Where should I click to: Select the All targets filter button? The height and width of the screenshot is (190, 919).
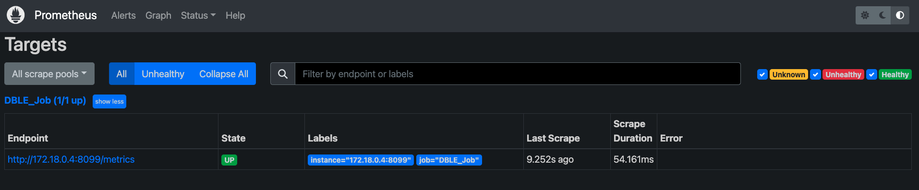pyautogui.click(x=121, y=74)
